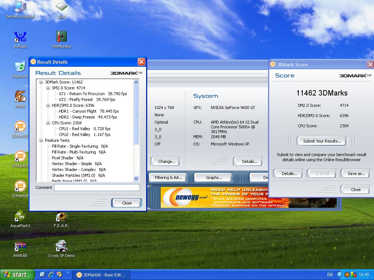Open the Graphs... button
The width and height of the screenshot is (374, 280).
pyautogui.click(x=214, y=178)
